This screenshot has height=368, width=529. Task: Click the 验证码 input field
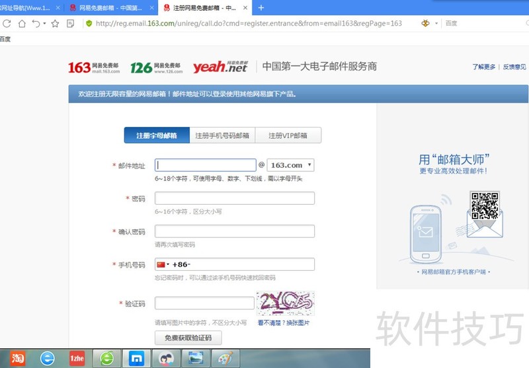(x=204, y=303)
